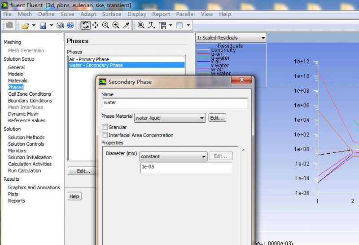Open Reference Values in the tree
Viewport: 359px width, 245px height.
click(x=27, y=120)
